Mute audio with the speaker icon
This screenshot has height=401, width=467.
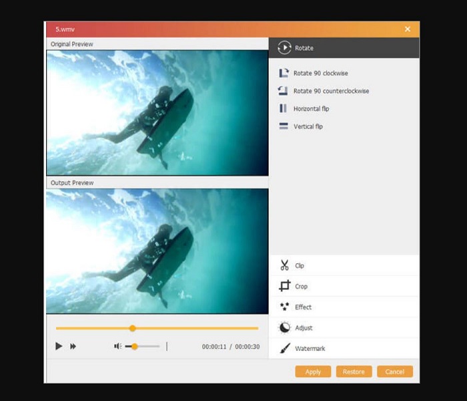coord(117,346)
